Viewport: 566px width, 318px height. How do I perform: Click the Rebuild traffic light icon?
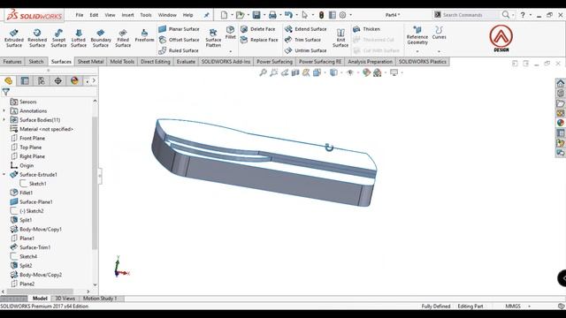(321, 15)
